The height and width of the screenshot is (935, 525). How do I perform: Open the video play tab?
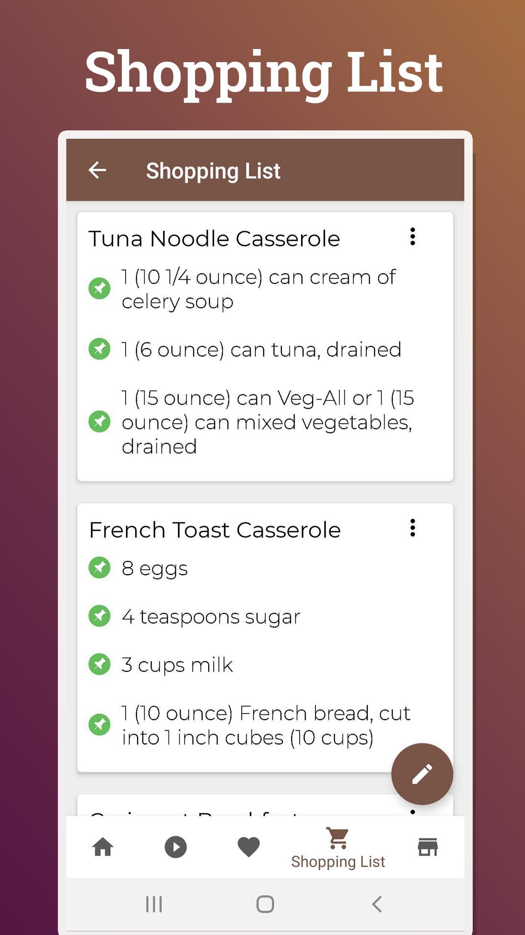(176, 847)
